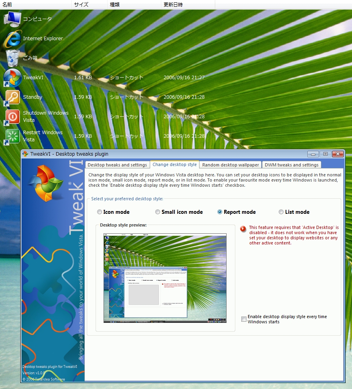Select List mode radio button
The width and height of the screenshot is (352, 389).
tap(281, 212)
